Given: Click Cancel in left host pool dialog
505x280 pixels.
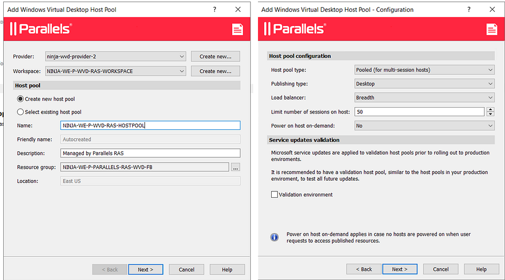Looking at the screenshot, I should coord(187,269).
